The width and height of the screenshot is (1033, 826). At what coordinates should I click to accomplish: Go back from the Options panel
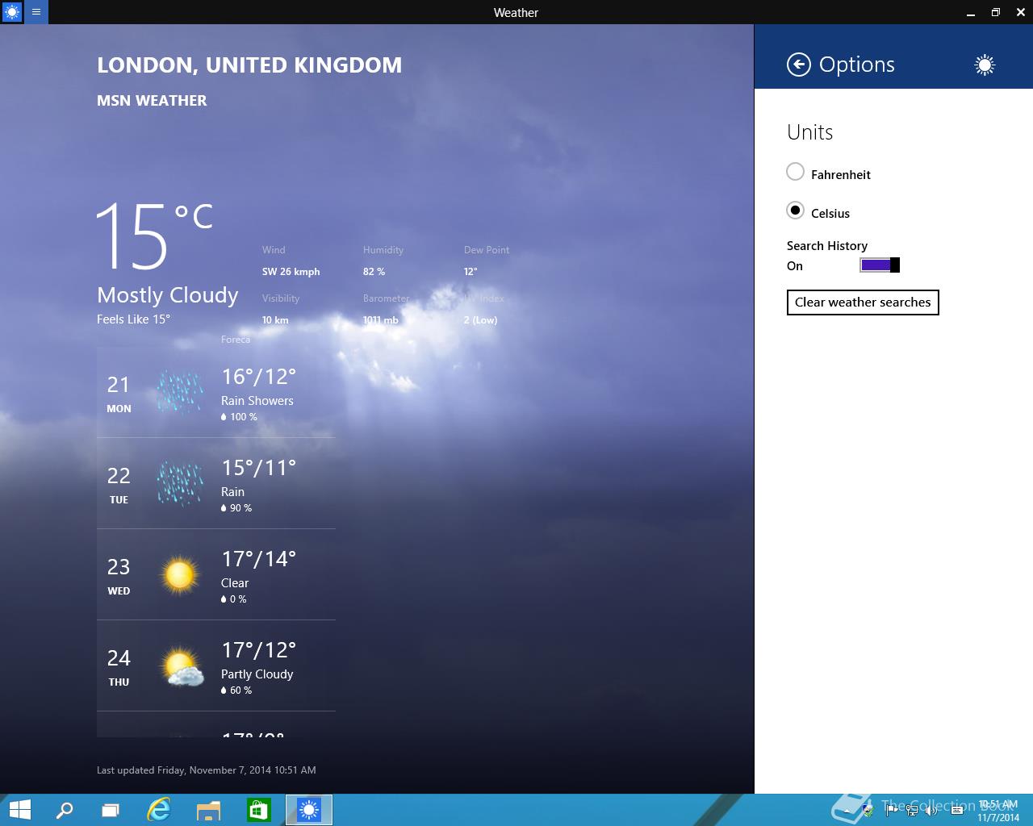click(798, 65)
